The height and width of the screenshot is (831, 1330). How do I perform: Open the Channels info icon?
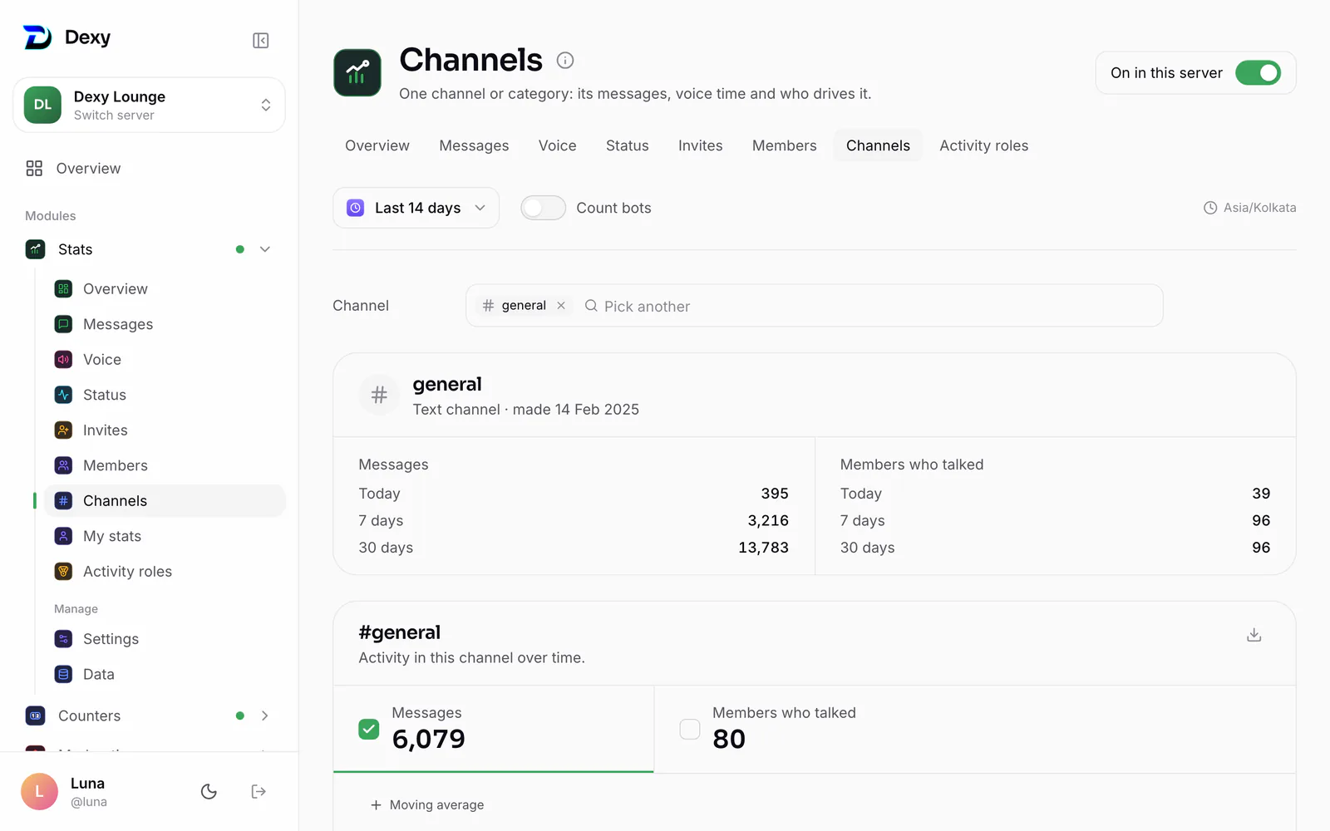point(565,60)
